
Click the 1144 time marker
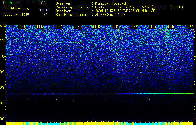coord(78,27)
